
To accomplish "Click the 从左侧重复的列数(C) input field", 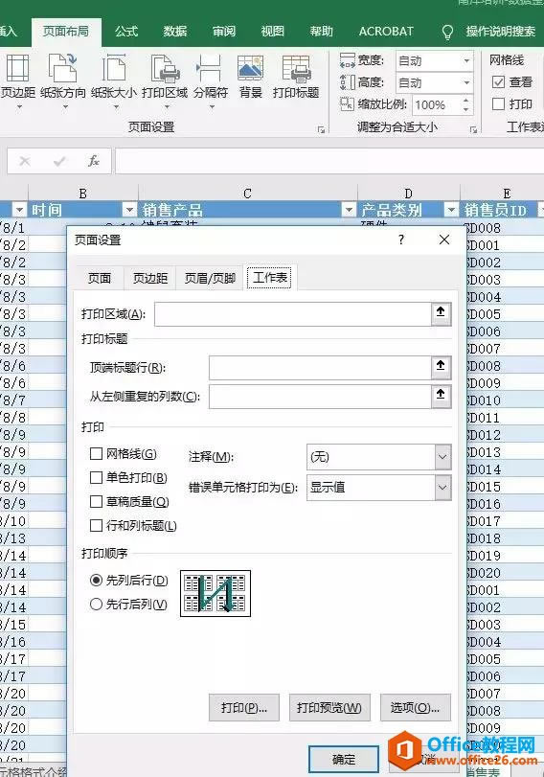I will pyautogui.click(x=320, y=396).
